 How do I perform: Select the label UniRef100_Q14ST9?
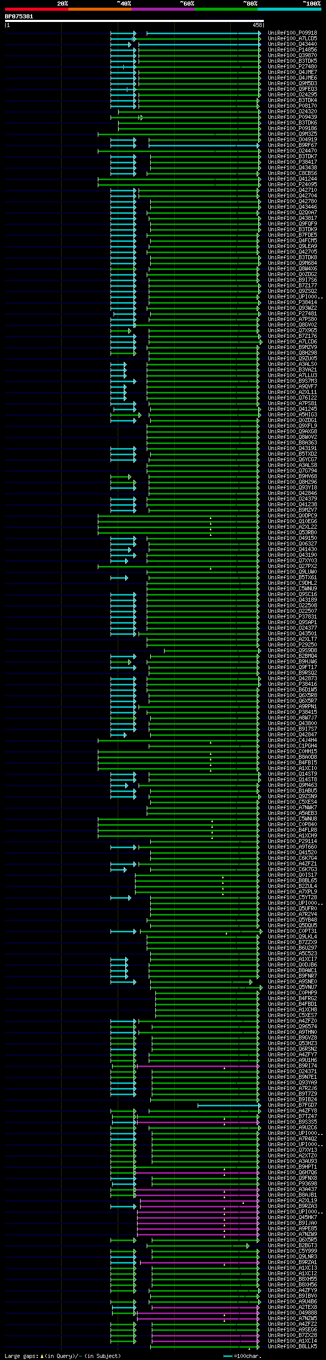[x=292, y=774]
